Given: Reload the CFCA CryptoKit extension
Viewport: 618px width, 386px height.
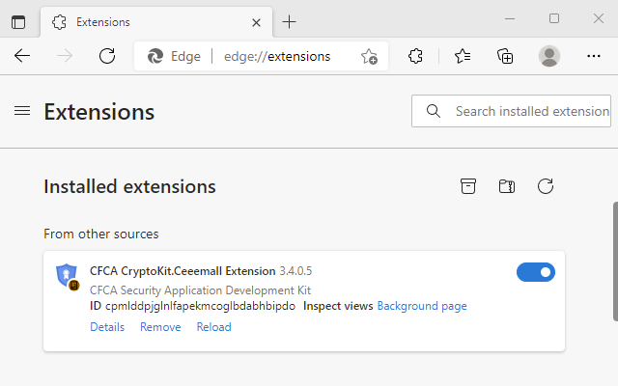Looking at the screenshot, I should (x=213, y=327).
